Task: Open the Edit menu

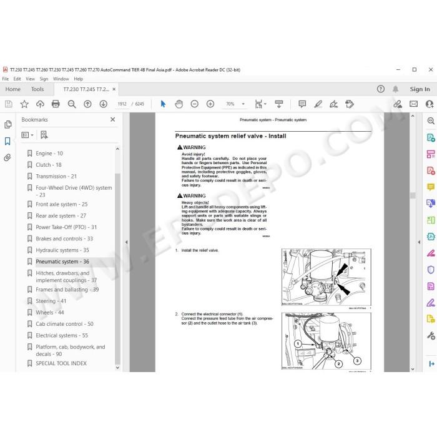Action: (17, 79)
